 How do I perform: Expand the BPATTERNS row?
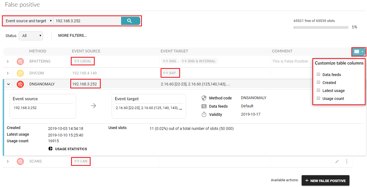click(8, 62)
